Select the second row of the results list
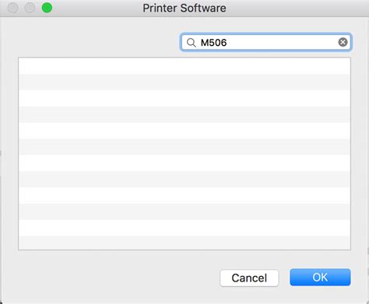Image resolution: width=369 pixels, height=304 pixels. coord(184,82)
